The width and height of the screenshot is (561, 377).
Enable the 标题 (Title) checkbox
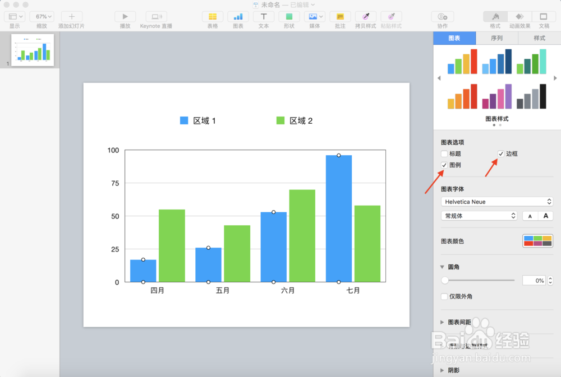coord(444,153)
